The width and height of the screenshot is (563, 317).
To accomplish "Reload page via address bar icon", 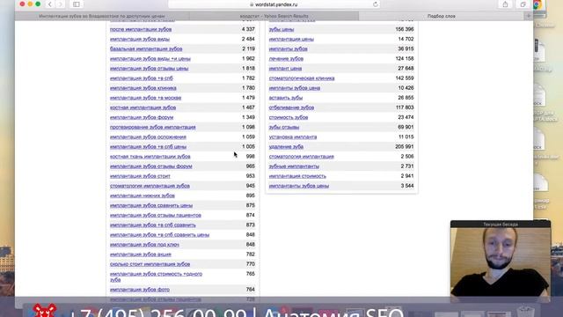I will point(376,4).
